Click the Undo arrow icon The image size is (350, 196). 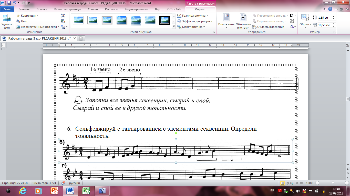pyautogui.click(x=15, y=3)
